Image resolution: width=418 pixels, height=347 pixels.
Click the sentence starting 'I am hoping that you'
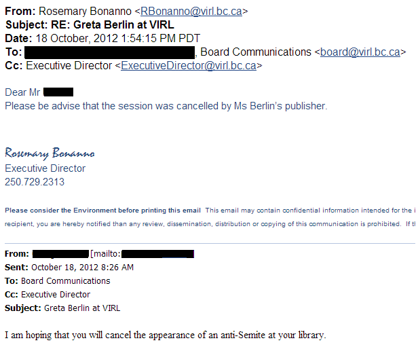[166, 335]
